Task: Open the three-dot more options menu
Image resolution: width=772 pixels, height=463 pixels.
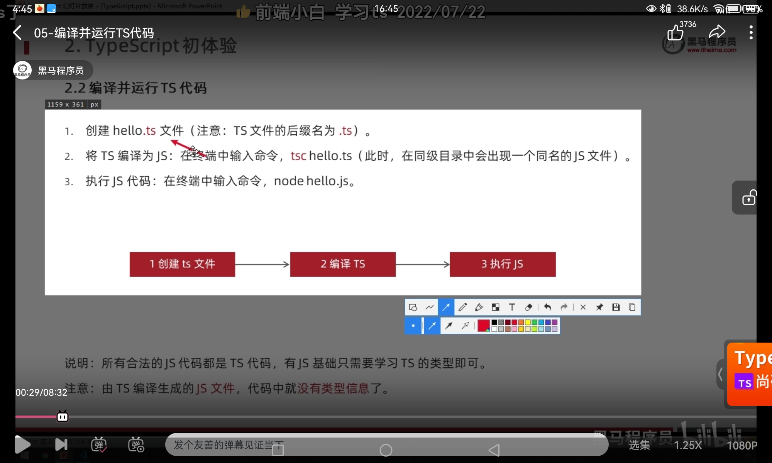Action: 751,33
